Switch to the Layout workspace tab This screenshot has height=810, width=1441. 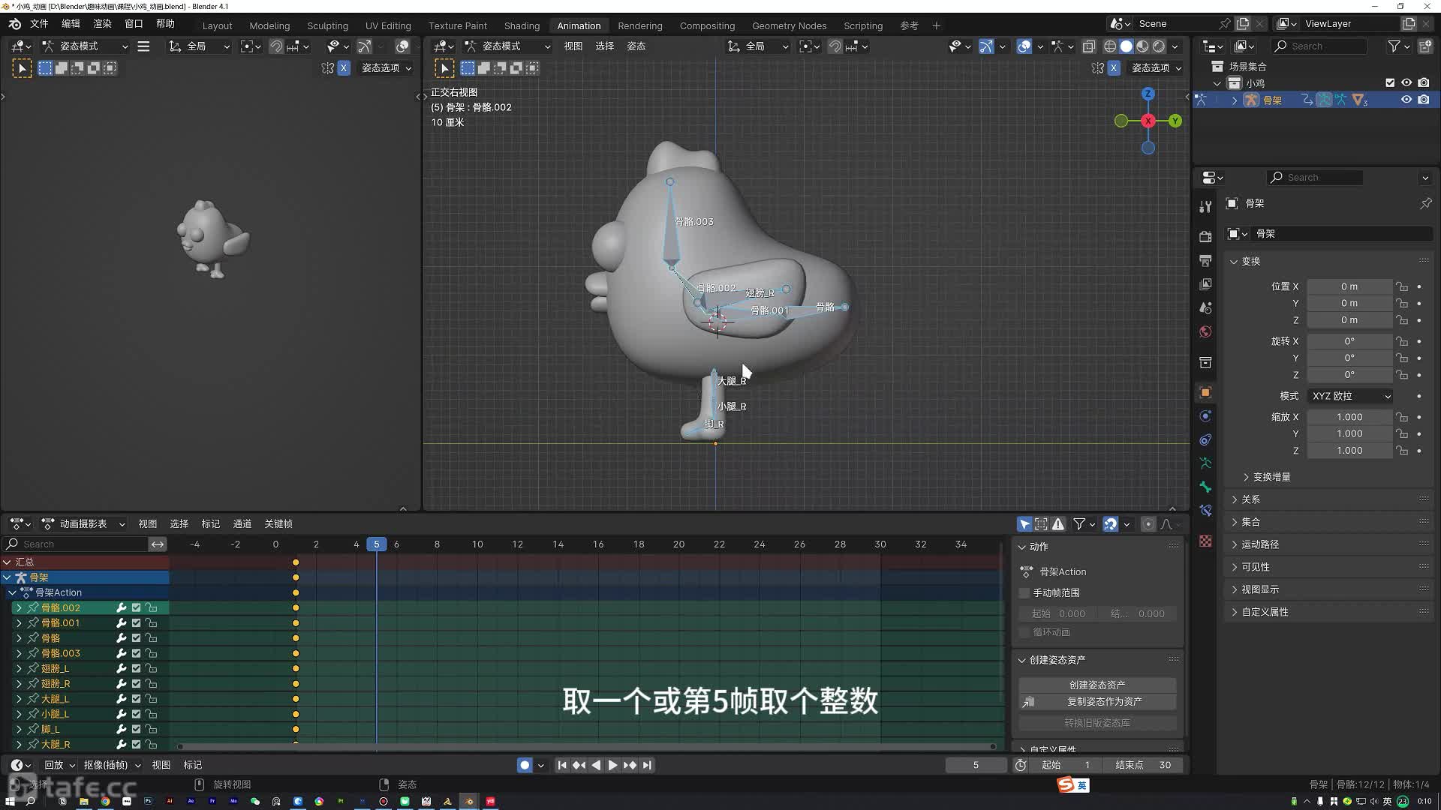point(217,25)
